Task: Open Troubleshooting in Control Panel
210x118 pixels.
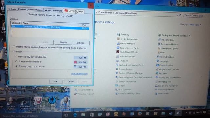Action: pos(84,90)
